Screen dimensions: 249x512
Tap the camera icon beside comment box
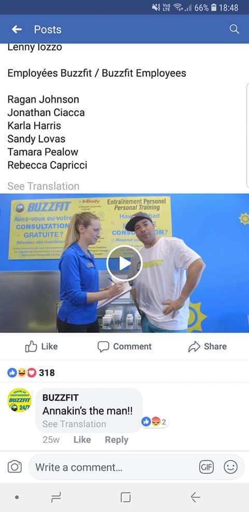click(15, 467)
